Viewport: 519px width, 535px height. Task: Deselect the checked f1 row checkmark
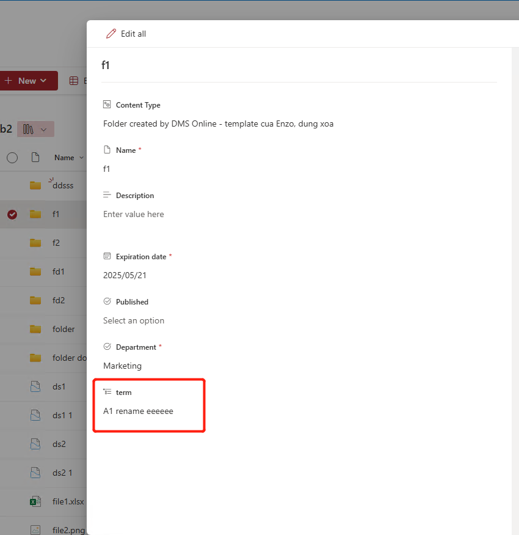click(12, 214)
